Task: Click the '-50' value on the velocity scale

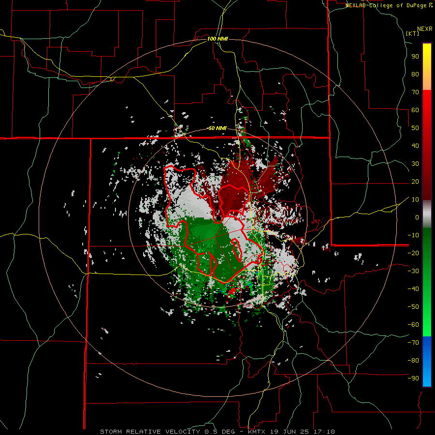Action: pyautogui.click(x=413, y=307)
